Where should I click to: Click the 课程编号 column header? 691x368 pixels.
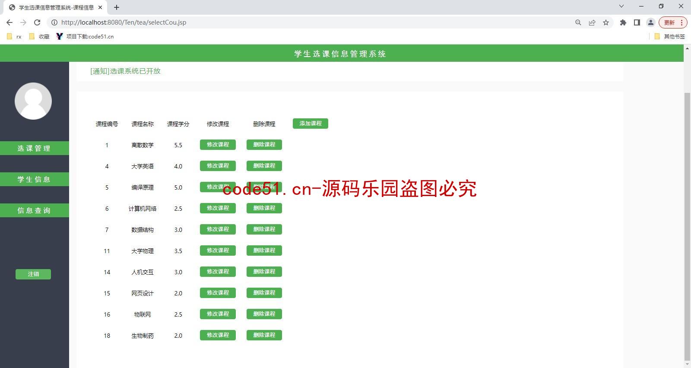pos(107,124)
